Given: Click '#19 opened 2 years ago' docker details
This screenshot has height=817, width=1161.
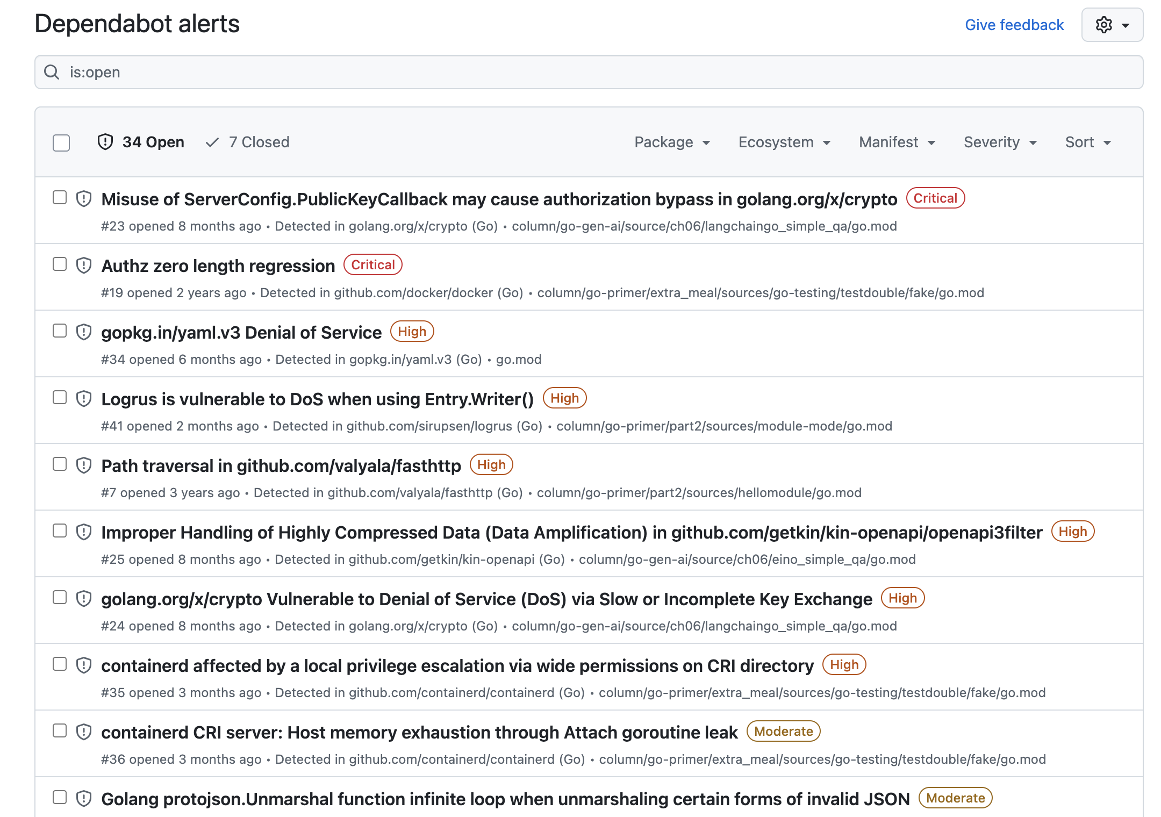Looking at the screenshot, I should (543, 292).
